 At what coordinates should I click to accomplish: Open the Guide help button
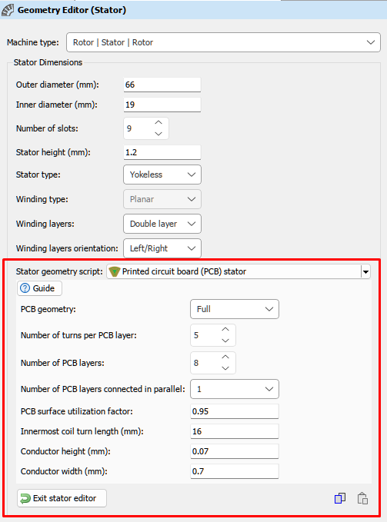(x=39, y=288)
